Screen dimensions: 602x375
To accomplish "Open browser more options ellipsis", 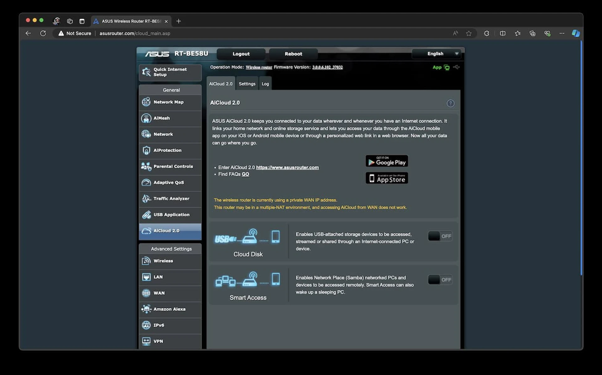I will pyautogui.click(x=562, y=33).
